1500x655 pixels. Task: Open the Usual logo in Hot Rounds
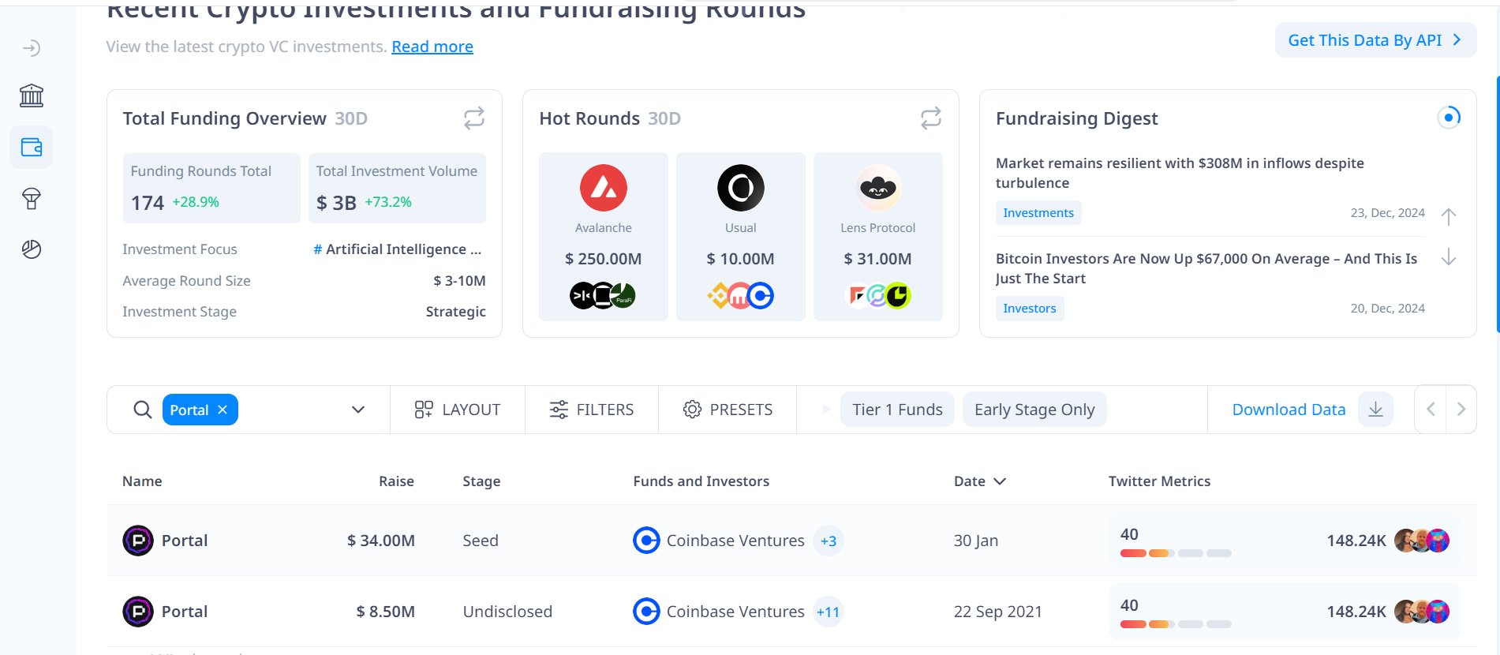[x=741, y=188]
